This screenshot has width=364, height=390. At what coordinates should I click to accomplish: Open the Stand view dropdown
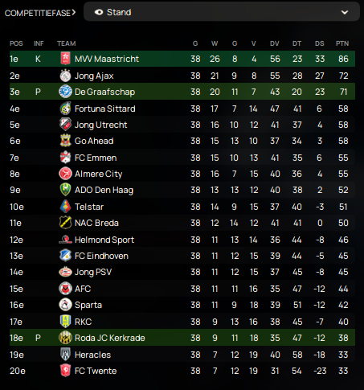(x=222, y=12)
